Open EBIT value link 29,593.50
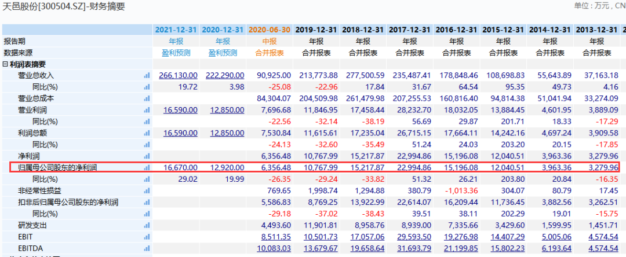 point(414,237)
